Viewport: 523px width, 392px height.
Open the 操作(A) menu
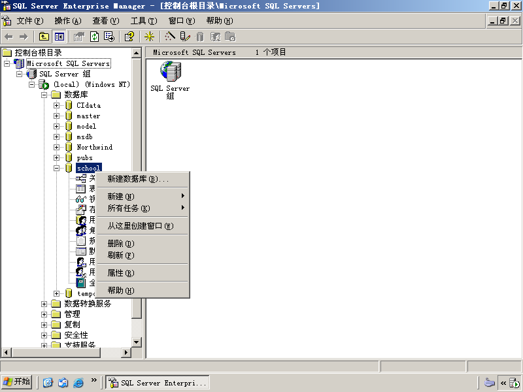[x=68, y=21]
